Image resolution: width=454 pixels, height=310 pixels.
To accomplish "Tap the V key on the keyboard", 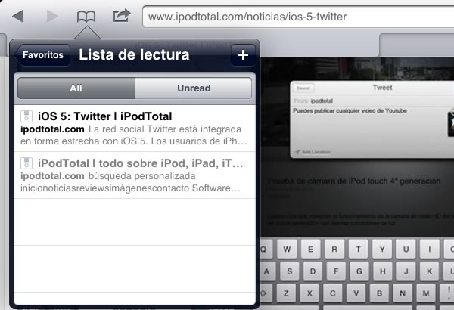I will point(356,293).
